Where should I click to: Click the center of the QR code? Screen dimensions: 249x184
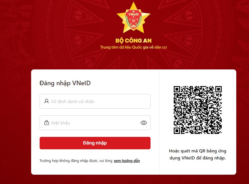coord(198,110)
